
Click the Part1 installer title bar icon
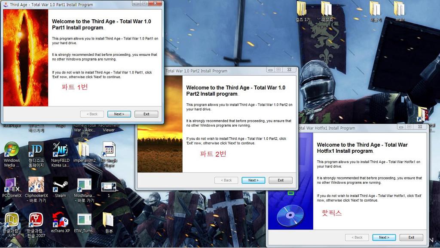[x=6, y=4]
